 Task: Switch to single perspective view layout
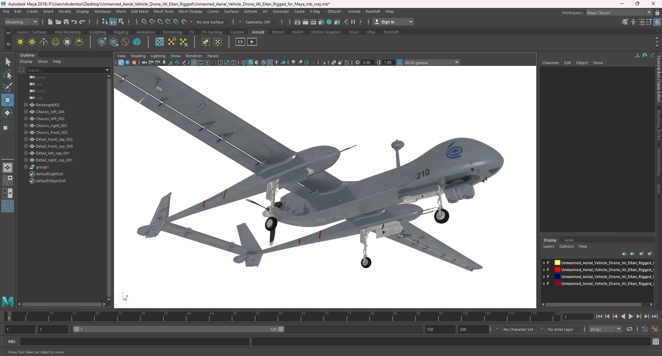click(x=8, y=168)
